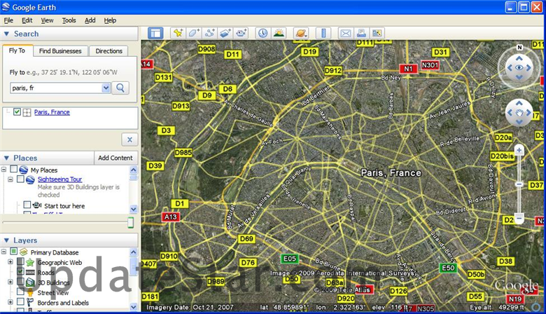Open View in Google Maps icon
The image size is (546, 314).
click(x=377, y=33)
